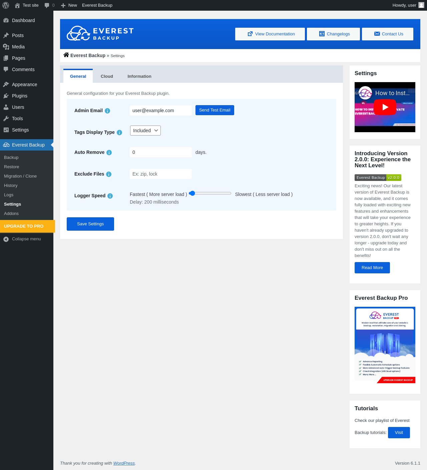Click the Tools wrench icon
Viewport: 427px width, 470px height.
[6, 119]
